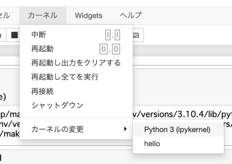
Task: Select 再起動し出力をクリアする
Action: tap(76, 63)
